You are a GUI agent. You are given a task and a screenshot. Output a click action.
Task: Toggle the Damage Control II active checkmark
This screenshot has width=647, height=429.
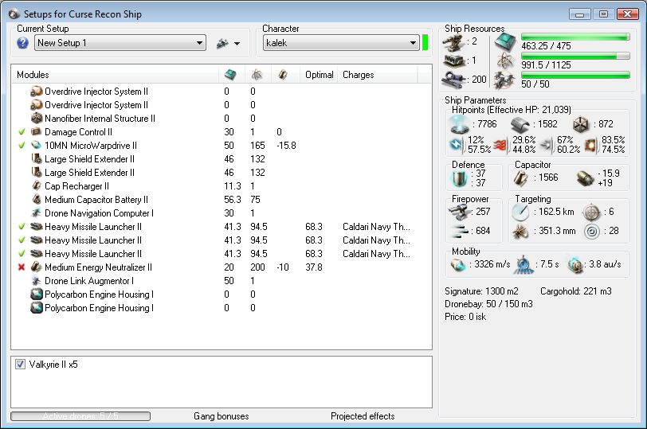coord(21,132)
